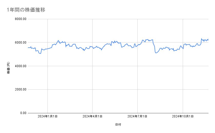Click the vertical gridline above 2024年4月1日
Image resolution: width=215 pixels, height=133 pixels.
(92, 77)
